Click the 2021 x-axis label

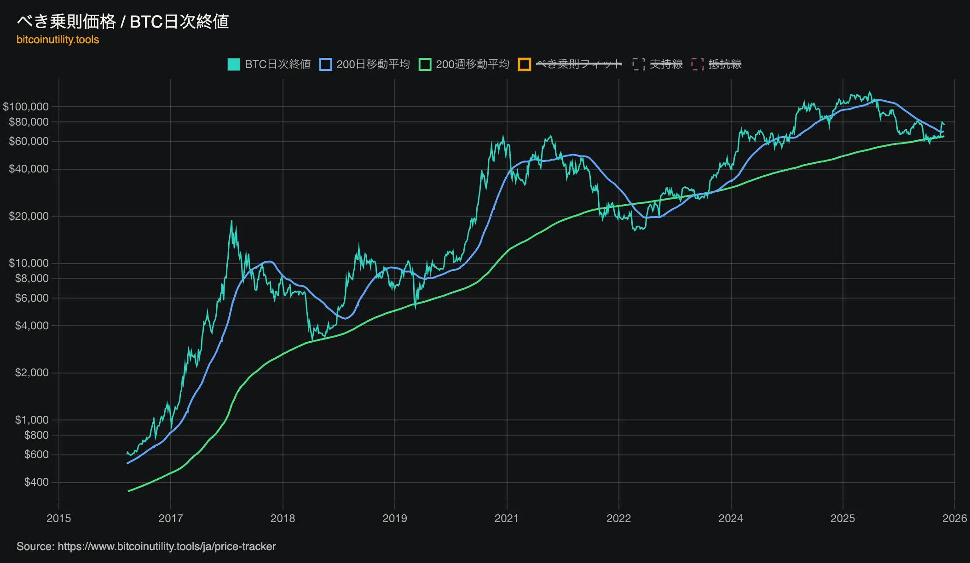pyautogui.click(x=507, y=518)
